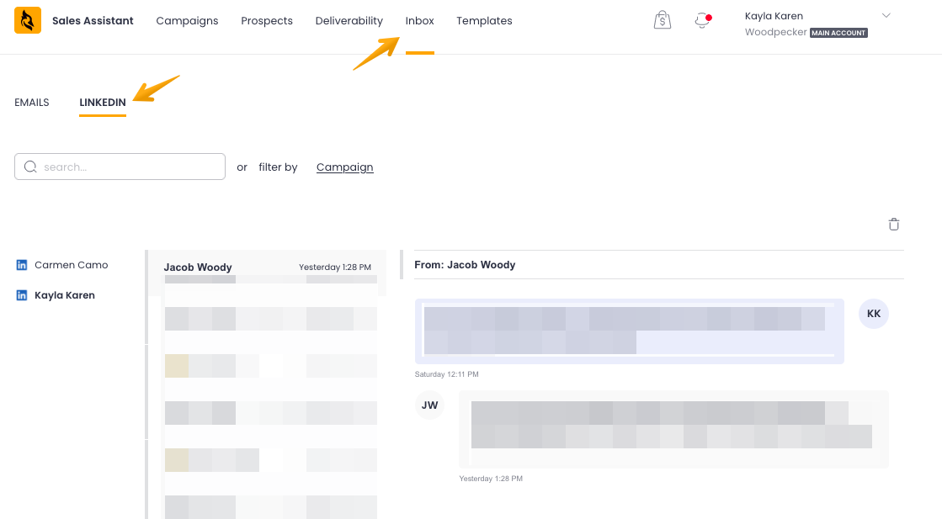Viewport: 942px width, 519px height.
Task: Delete conversation with the trash icon
Action: tap(894, 225)
